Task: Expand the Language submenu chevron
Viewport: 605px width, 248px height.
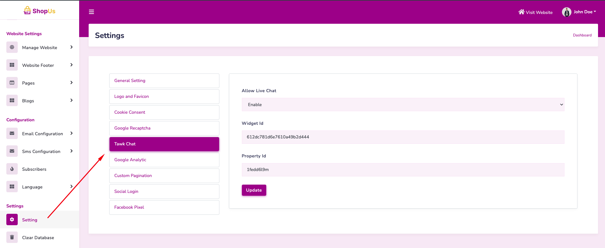Action: (71, 187)
